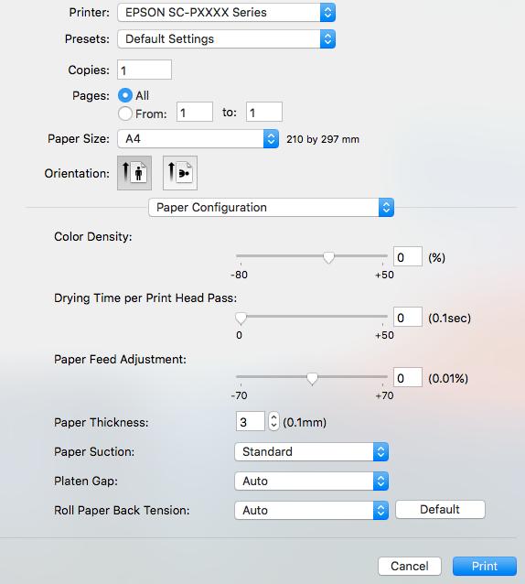Click the Color Density percent value field

(408, 256)
